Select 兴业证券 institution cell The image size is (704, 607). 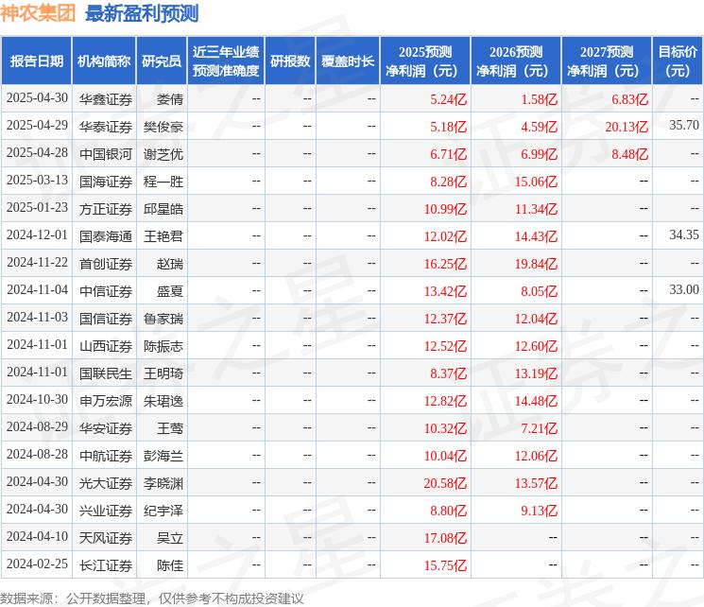click(x=106, y=511)
